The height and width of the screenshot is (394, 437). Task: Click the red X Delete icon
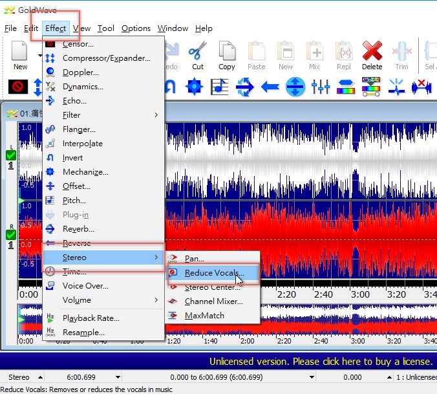372,50
